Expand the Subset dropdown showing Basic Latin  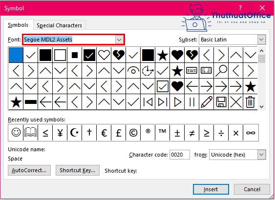[x=261, y=40]
